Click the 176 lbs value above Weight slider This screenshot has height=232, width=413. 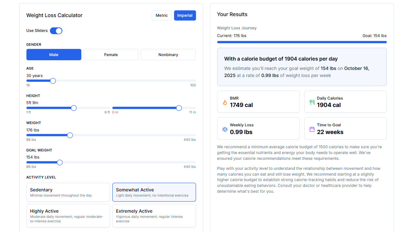point(33,130)
